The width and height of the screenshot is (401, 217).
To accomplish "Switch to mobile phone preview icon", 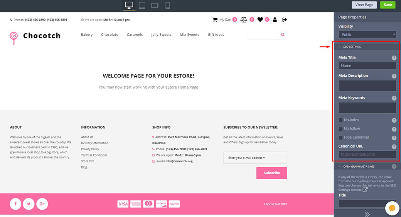I will point(167,5).
